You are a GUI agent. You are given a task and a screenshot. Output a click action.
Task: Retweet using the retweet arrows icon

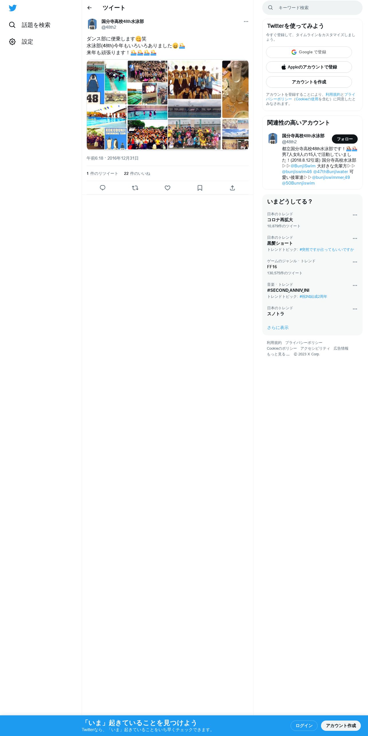point(135,188)
